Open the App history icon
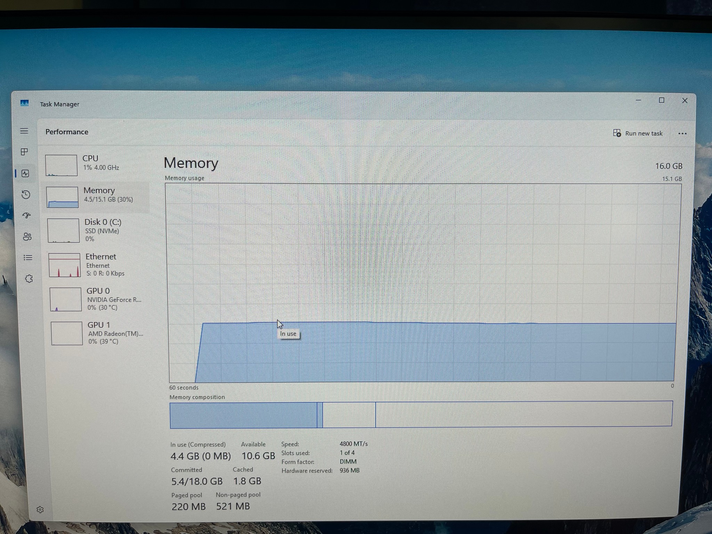712x534 pixels. 26,194
